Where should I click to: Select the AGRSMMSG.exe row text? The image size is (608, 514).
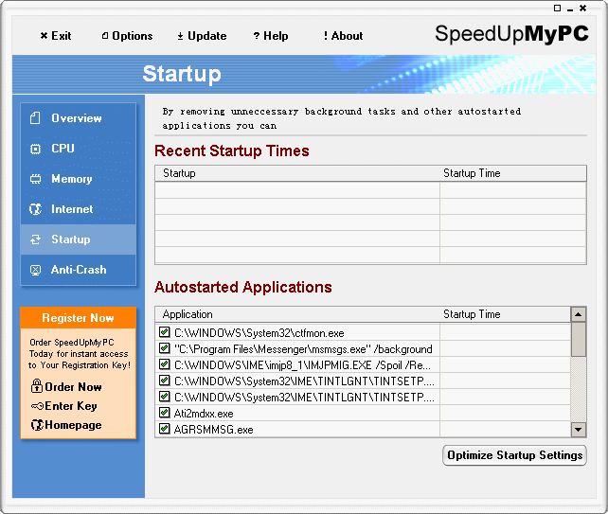click(x=213, y=430)
